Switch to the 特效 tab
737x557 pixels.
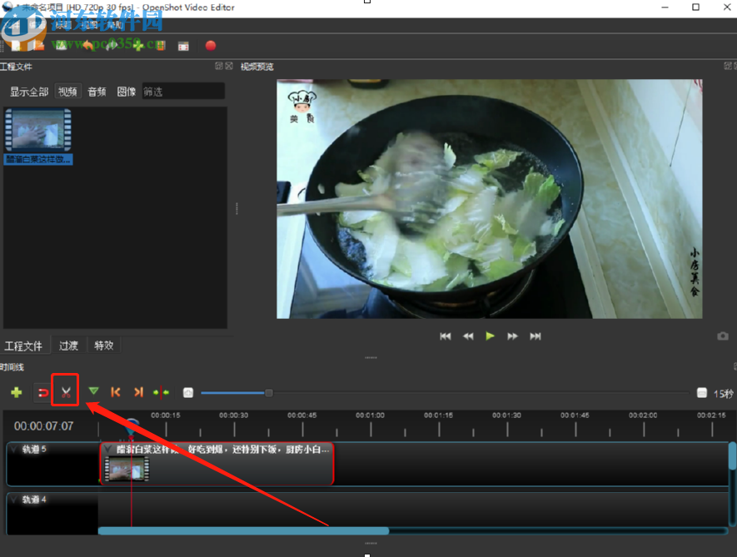click(103, 344)
